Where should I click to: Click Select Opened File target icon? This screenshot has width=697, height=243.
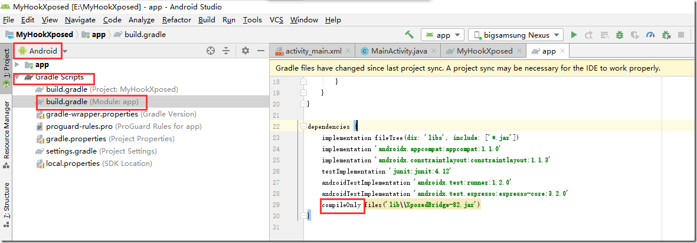point(211,51)
